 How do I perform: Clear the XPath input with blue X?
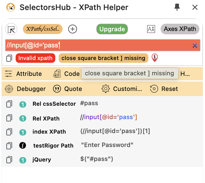pyautogui.click(x=195, y=45)
